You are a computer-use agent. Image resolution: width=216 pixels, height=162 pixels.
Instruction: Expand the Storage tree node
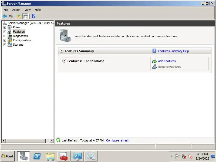[x=5, y=45]
